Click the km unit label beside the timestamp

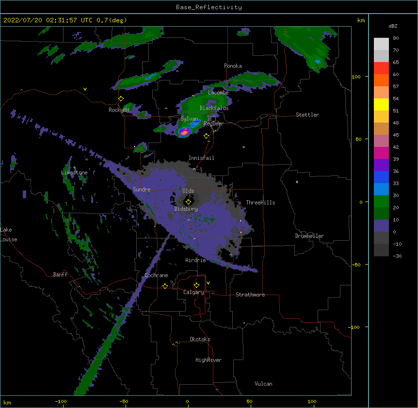click(x=361, y=20)
